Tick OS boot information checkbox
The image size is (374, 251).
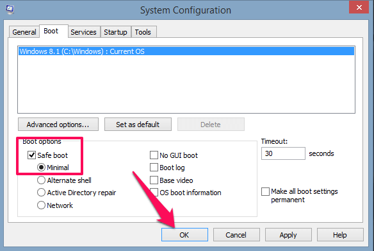coord(154,193)
